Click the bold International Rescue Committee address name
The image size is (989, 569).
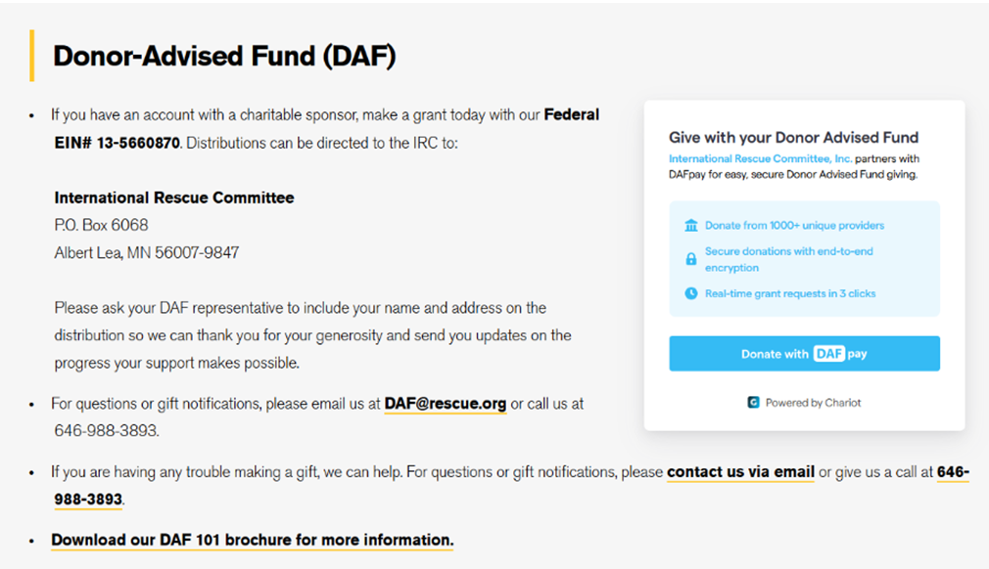[x=174, y=197]
